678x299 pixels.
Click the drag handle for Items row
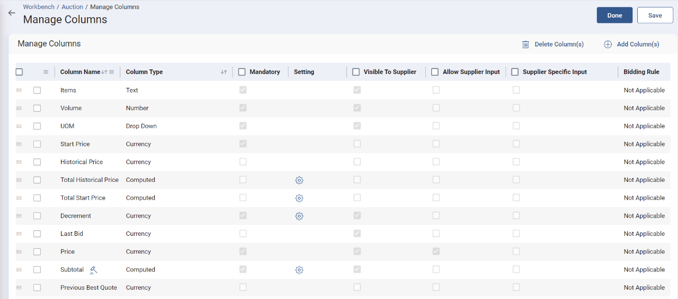coord(19,91)
